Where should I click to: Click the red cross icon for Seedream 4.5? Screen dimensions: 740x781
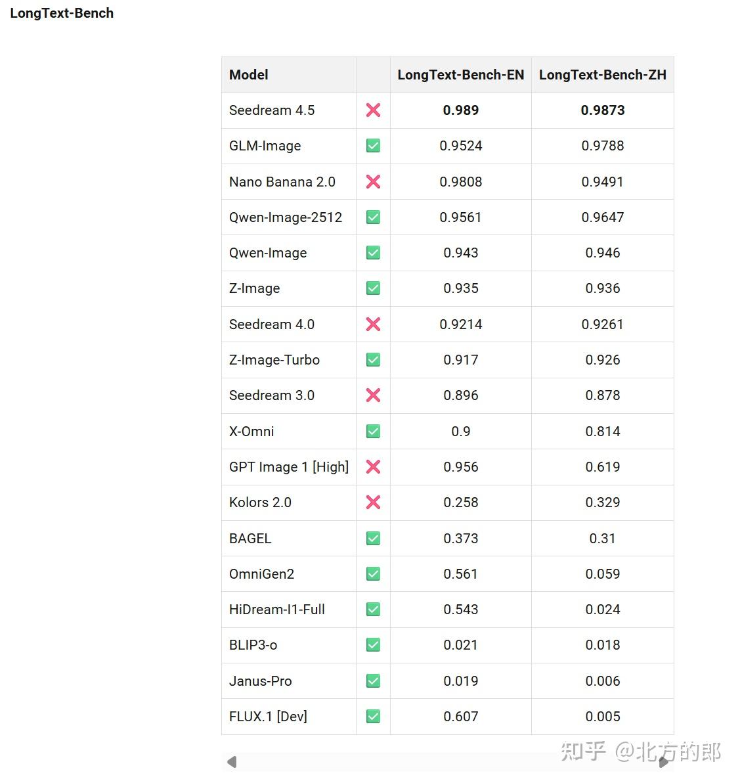coord(373,110)
